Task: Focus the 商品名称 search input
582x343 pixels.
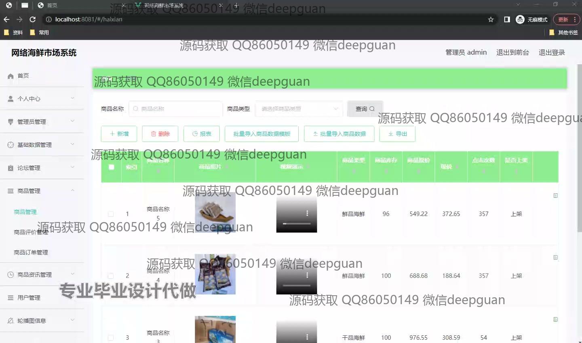Action: coord(176,109)
